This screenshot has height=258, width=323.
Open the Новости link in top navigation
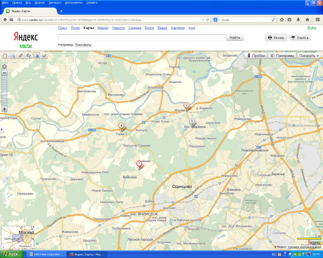[x=118, y=28]
